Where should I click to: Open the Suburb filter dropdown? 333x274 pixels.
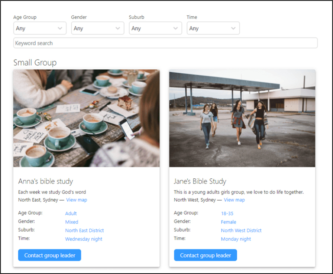(155, 28)
